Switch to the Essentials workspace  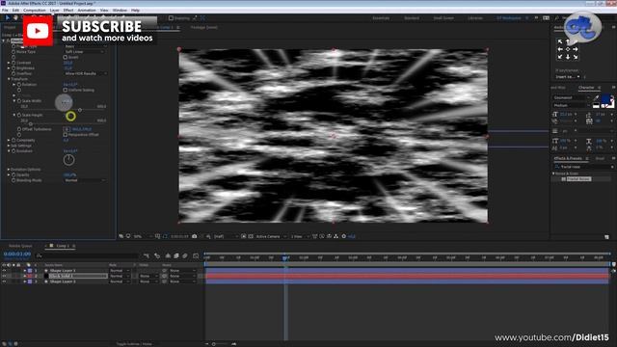(x=381, y=18)
